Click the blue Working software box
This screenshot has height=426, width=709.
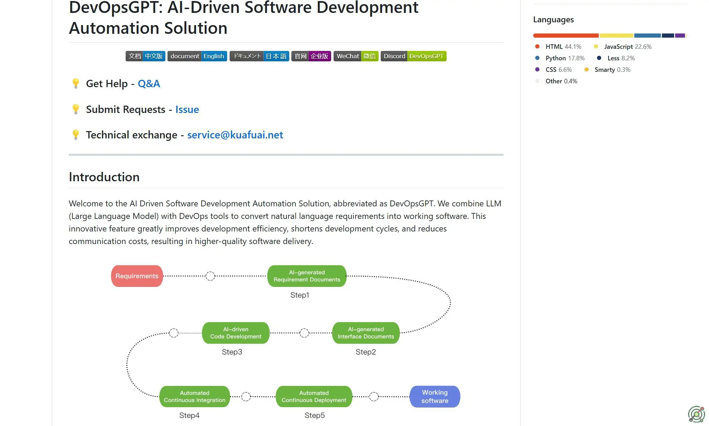[x=435, y=397]
